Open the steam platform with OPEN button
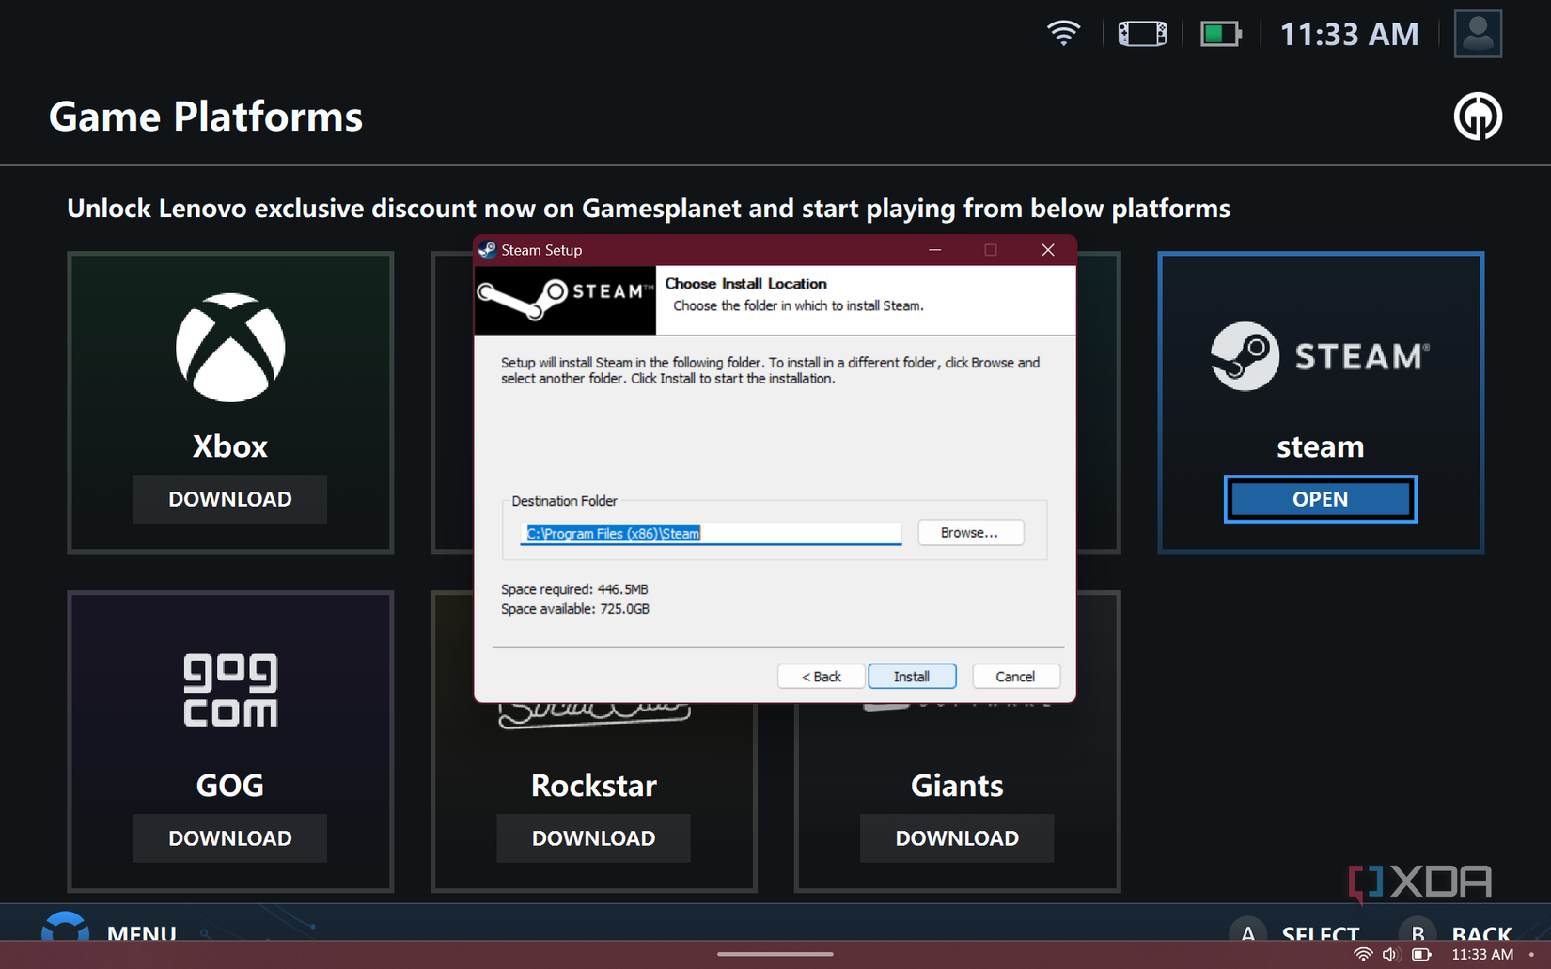 pyautogui.click(x=1320, y=499)
